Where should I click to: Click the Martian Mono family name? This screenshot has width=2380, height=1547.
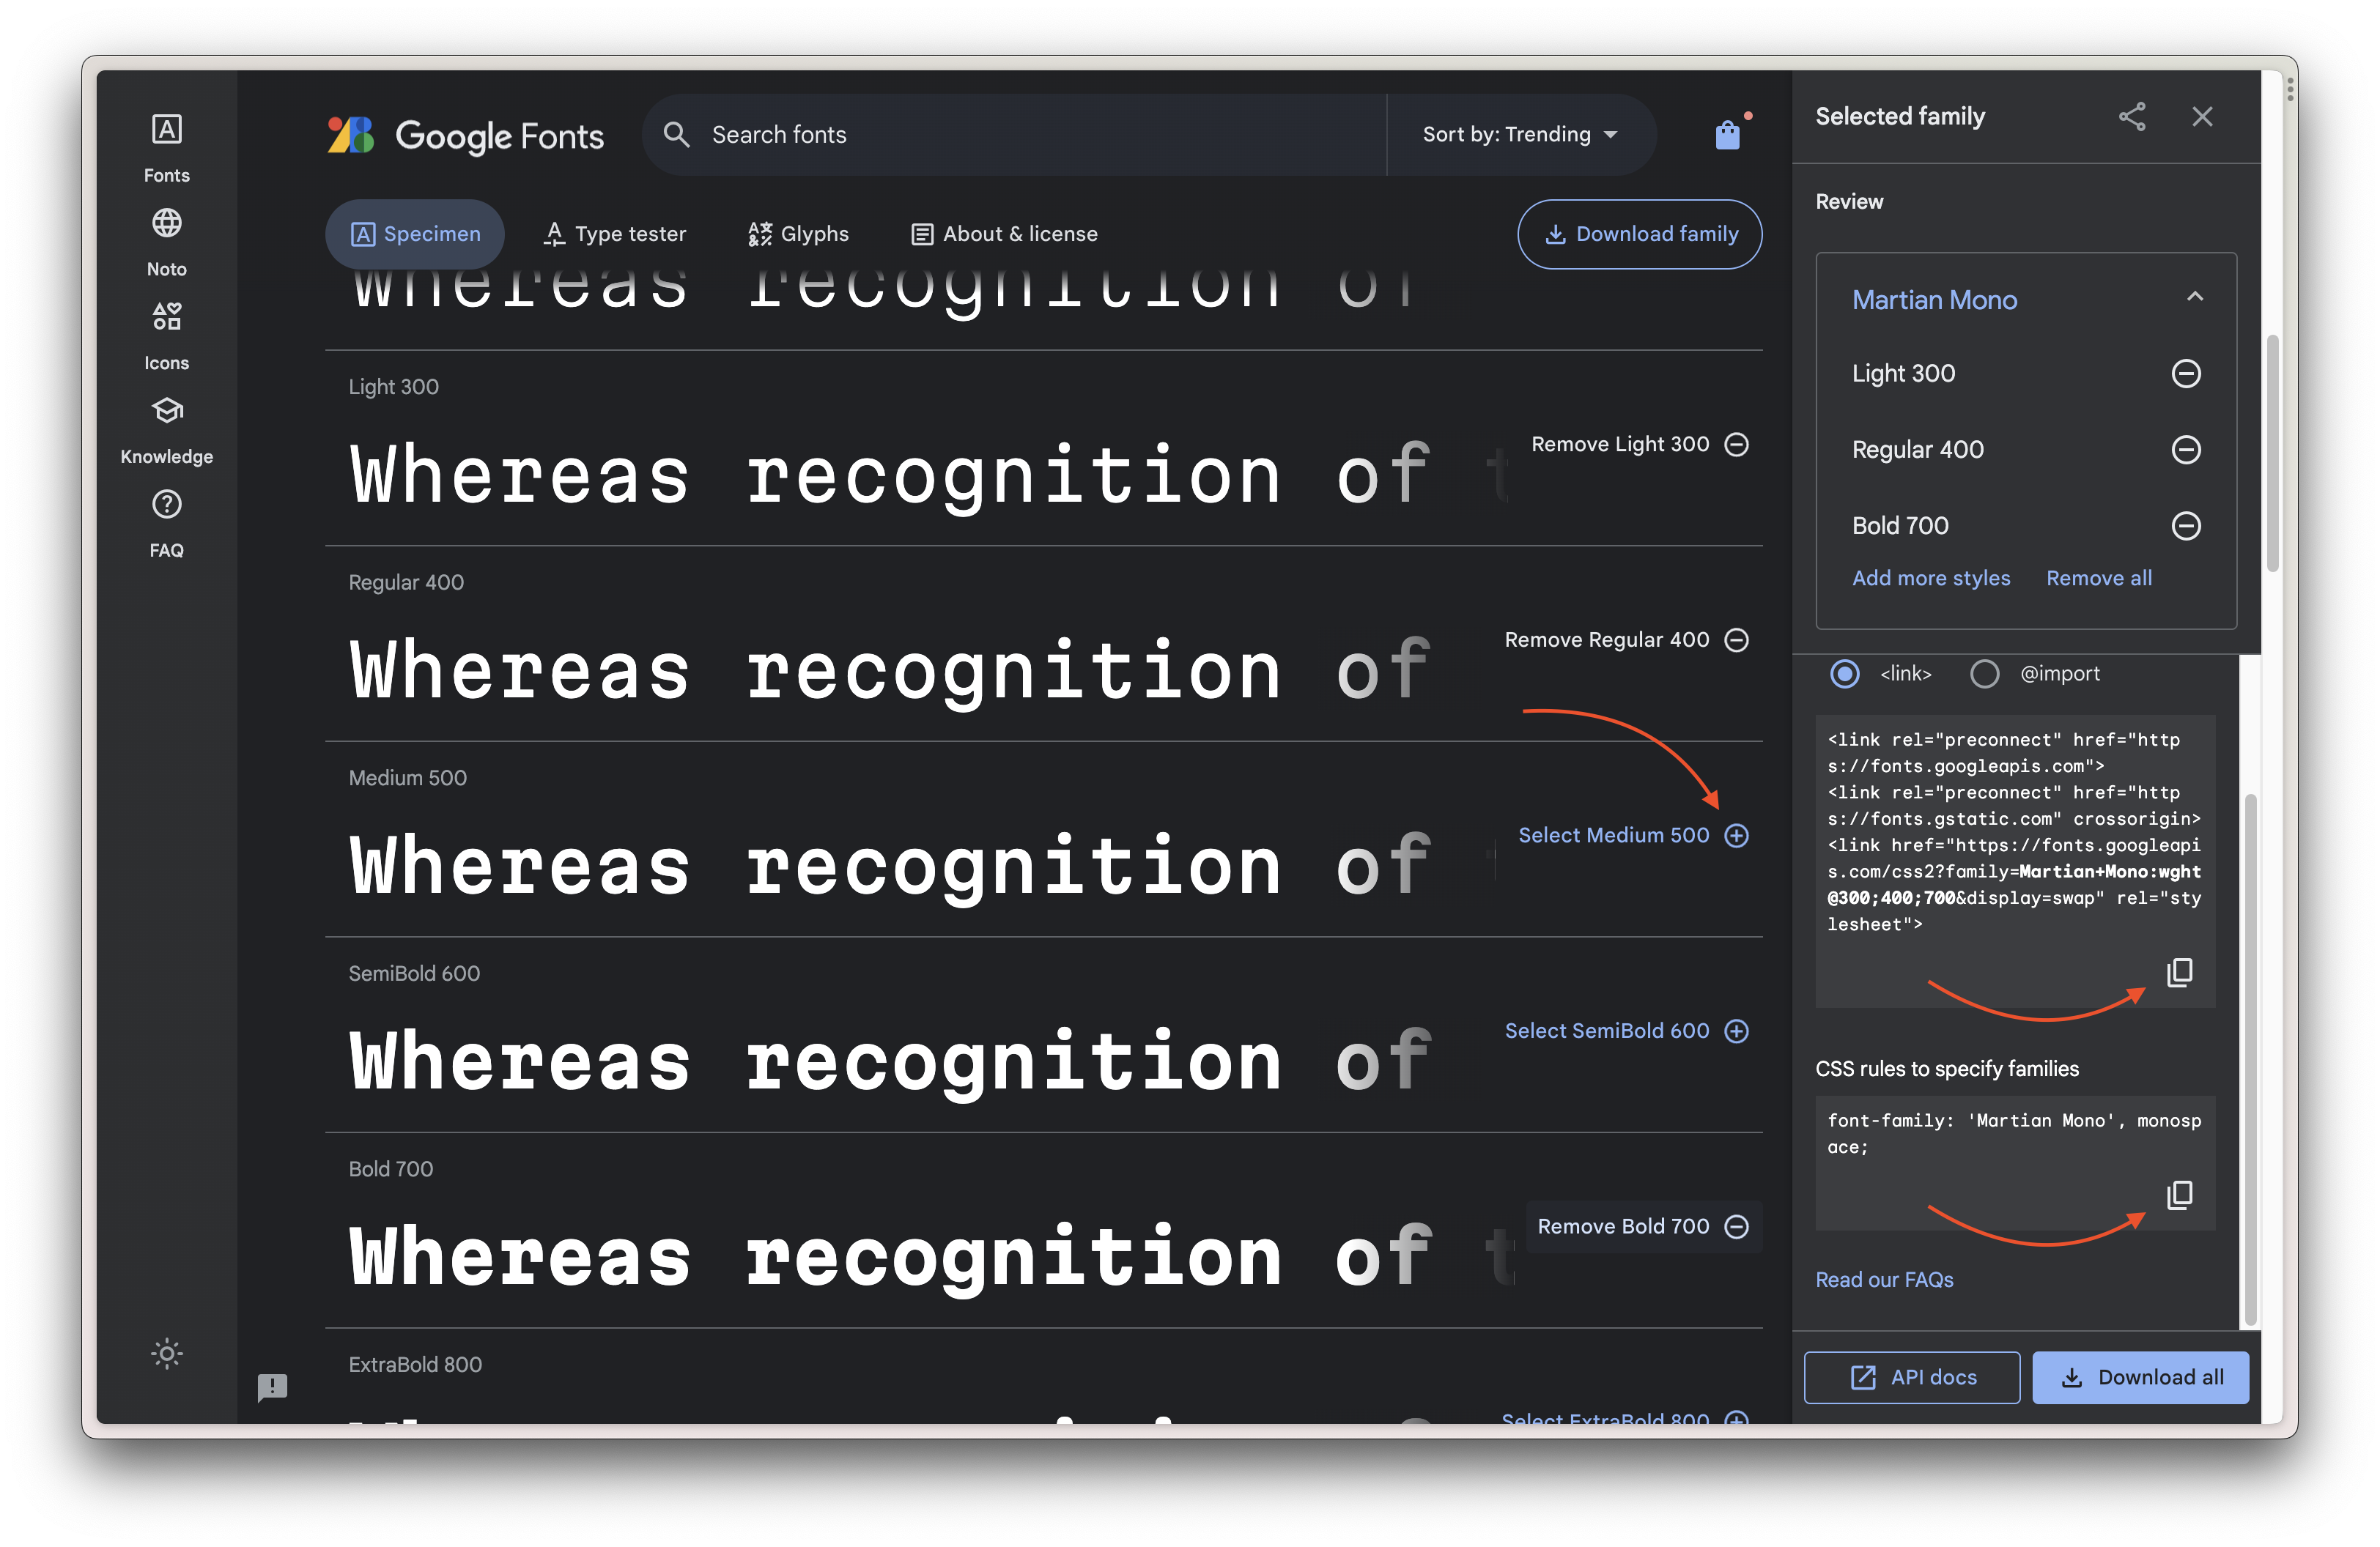tap(1934, 300)
